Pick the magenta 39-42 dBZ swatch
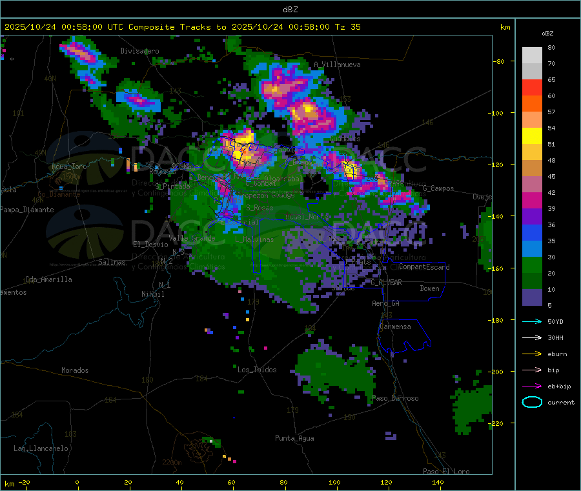 coord(532,200)
